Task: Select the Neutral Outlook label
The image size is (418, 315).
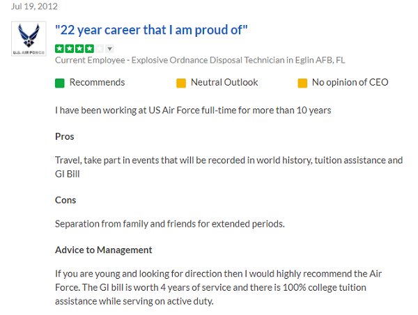Action: (x=224, y=82)
